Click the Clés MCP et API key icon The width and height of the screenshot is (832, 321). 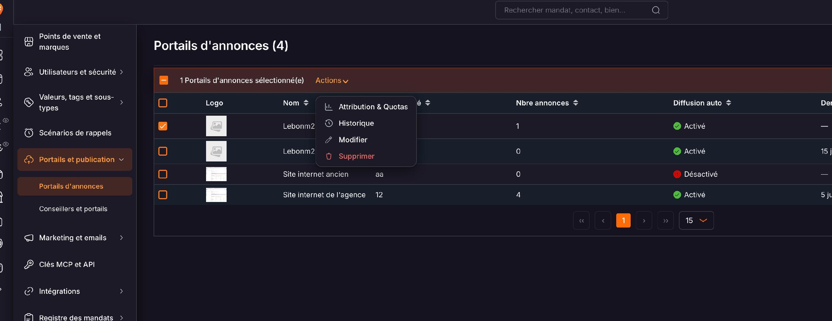point(29,264)
